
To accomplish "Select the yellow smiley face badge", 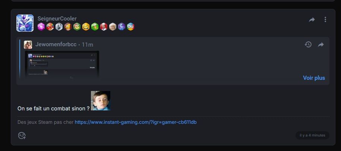I will click(x=86, y=27).
